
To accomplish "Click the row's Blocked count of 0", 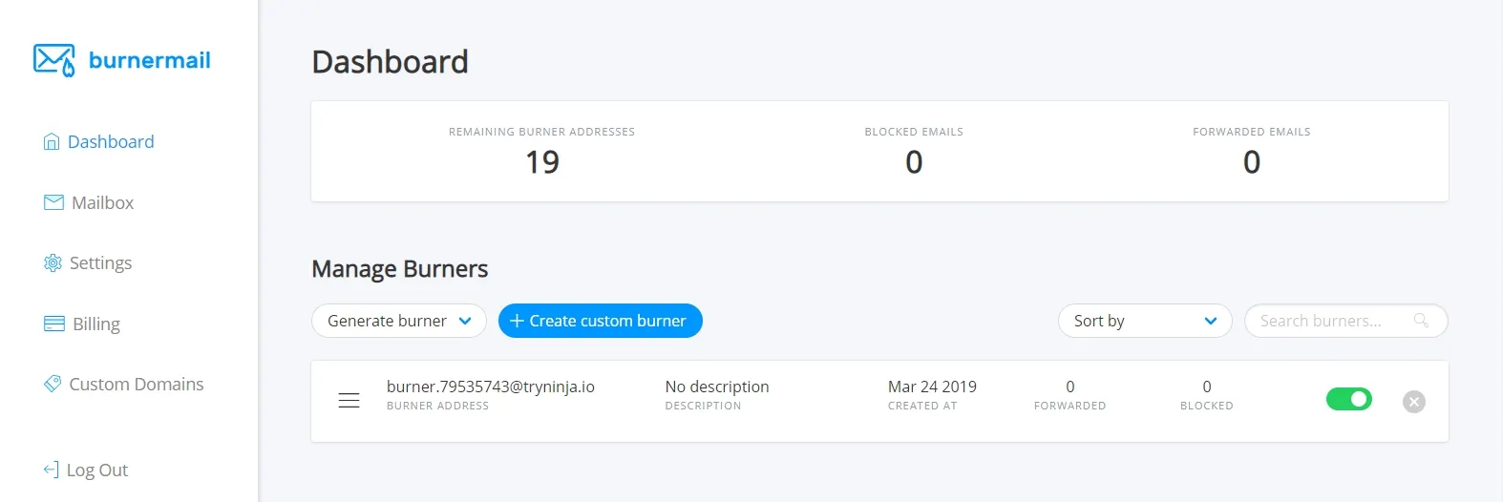I will coord(1207,387).
